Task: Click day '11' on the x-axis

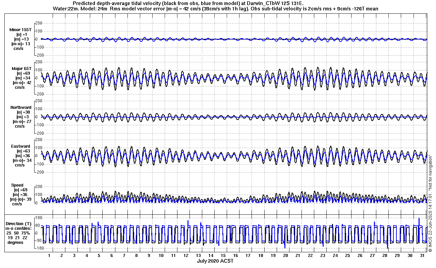Action: (174, 255)
